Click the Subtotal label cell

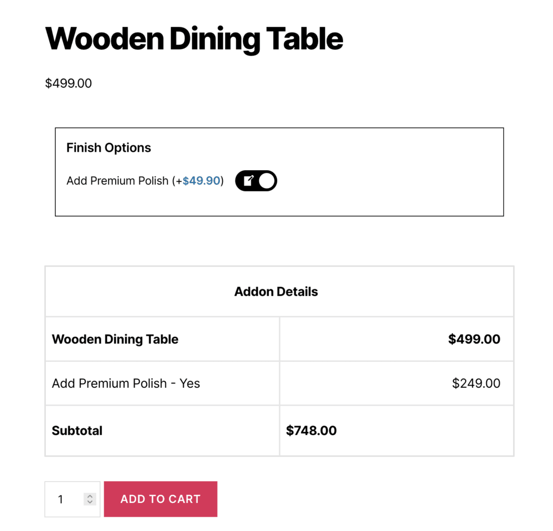tap(77, 431)
